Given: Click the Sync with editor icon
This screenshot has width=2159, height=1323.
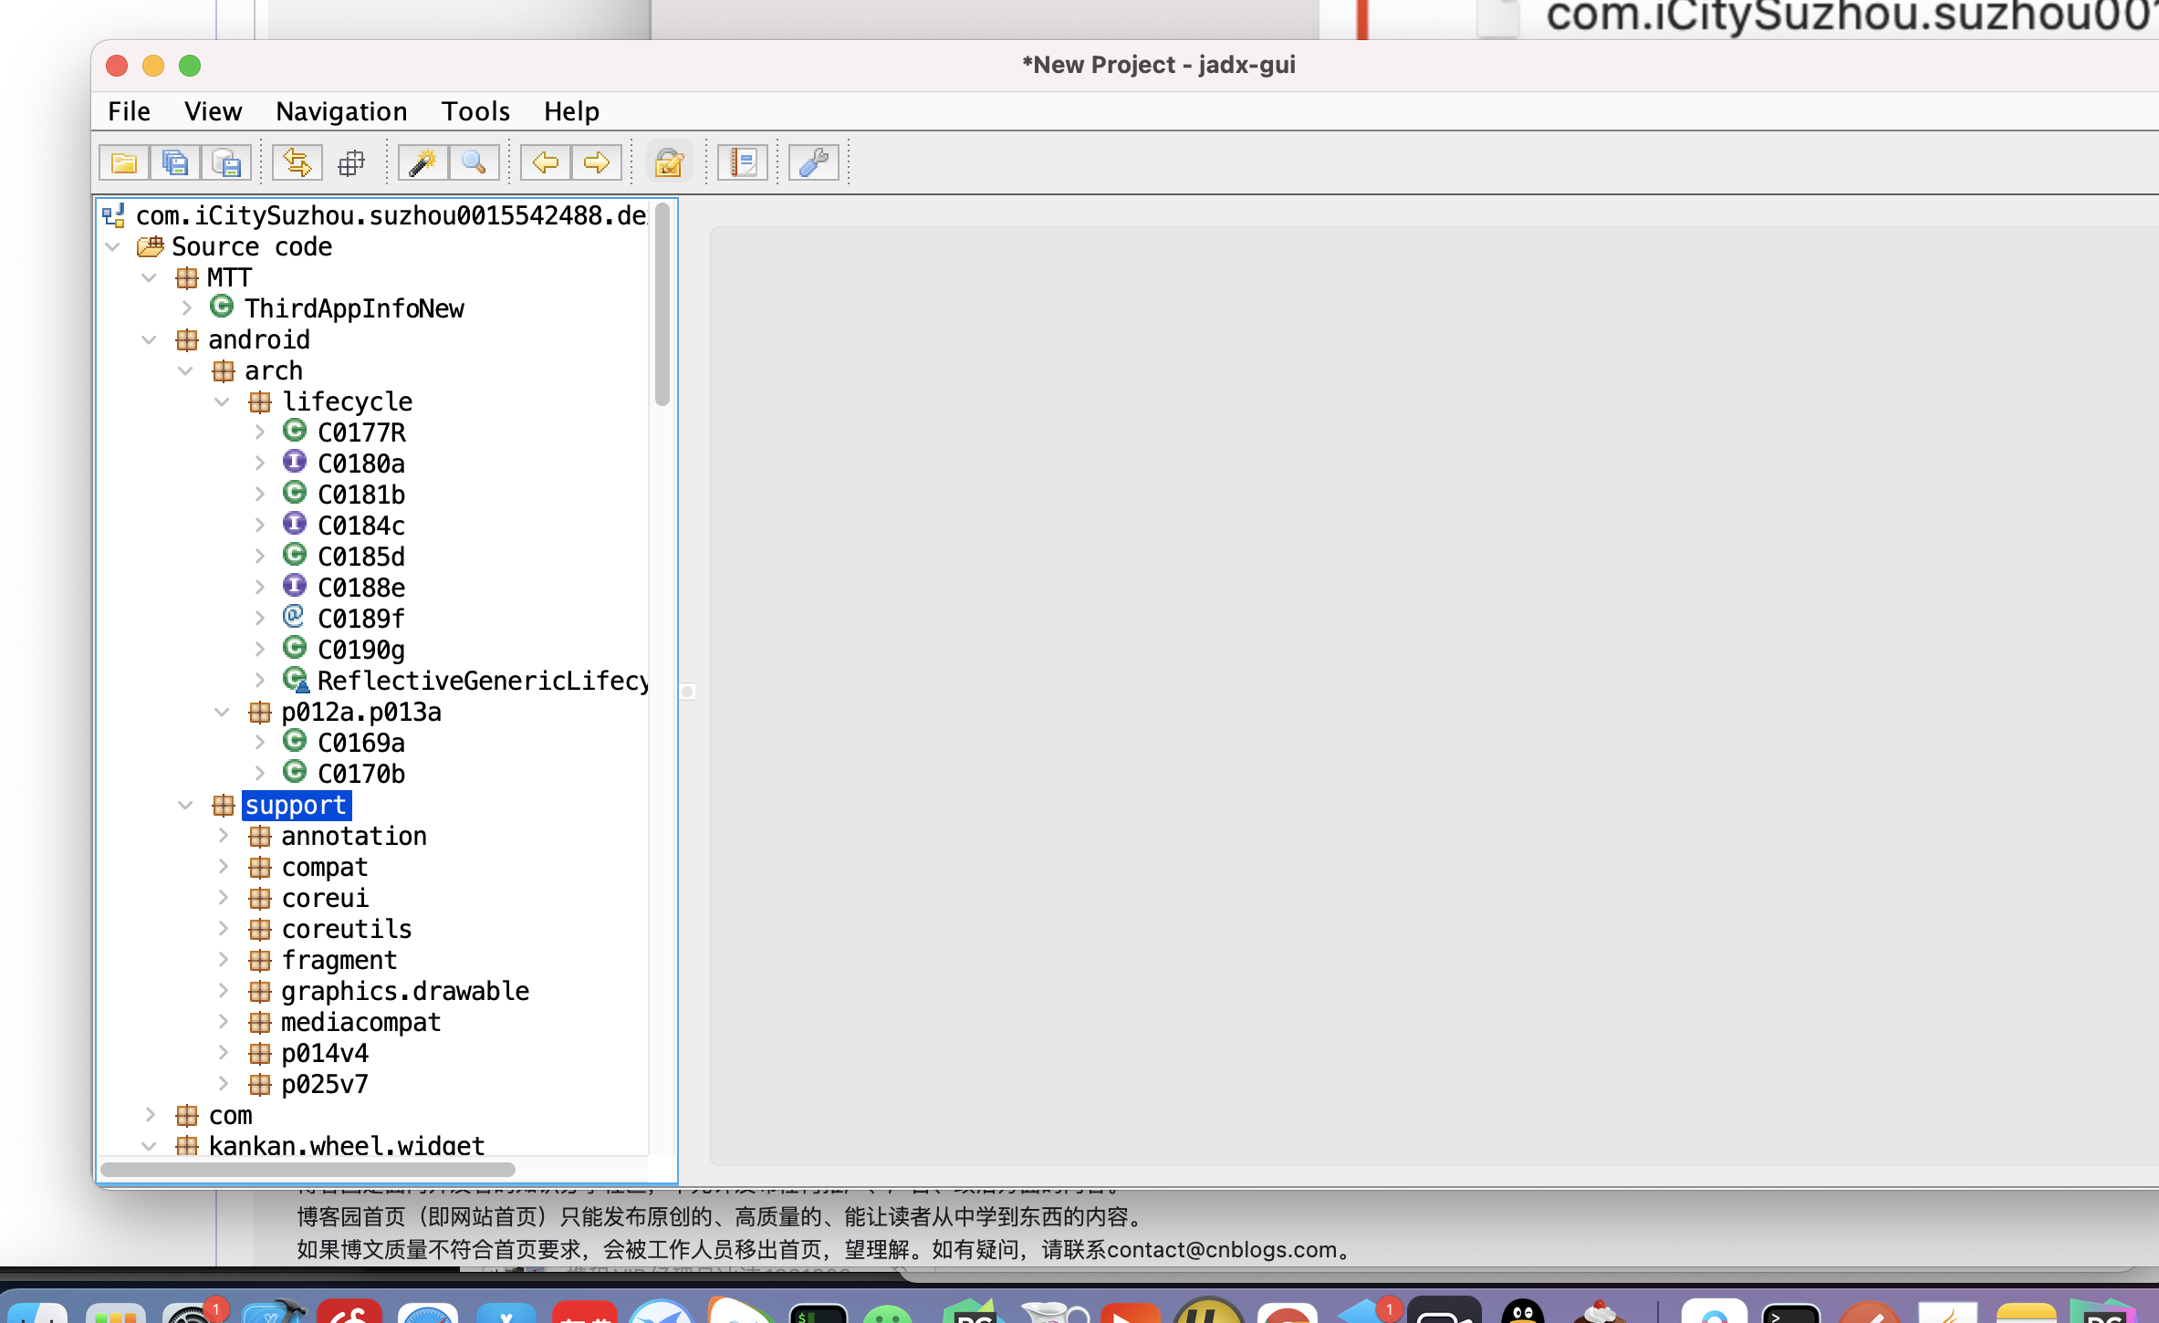Looking at the screenshot, I should pos(297,163).
